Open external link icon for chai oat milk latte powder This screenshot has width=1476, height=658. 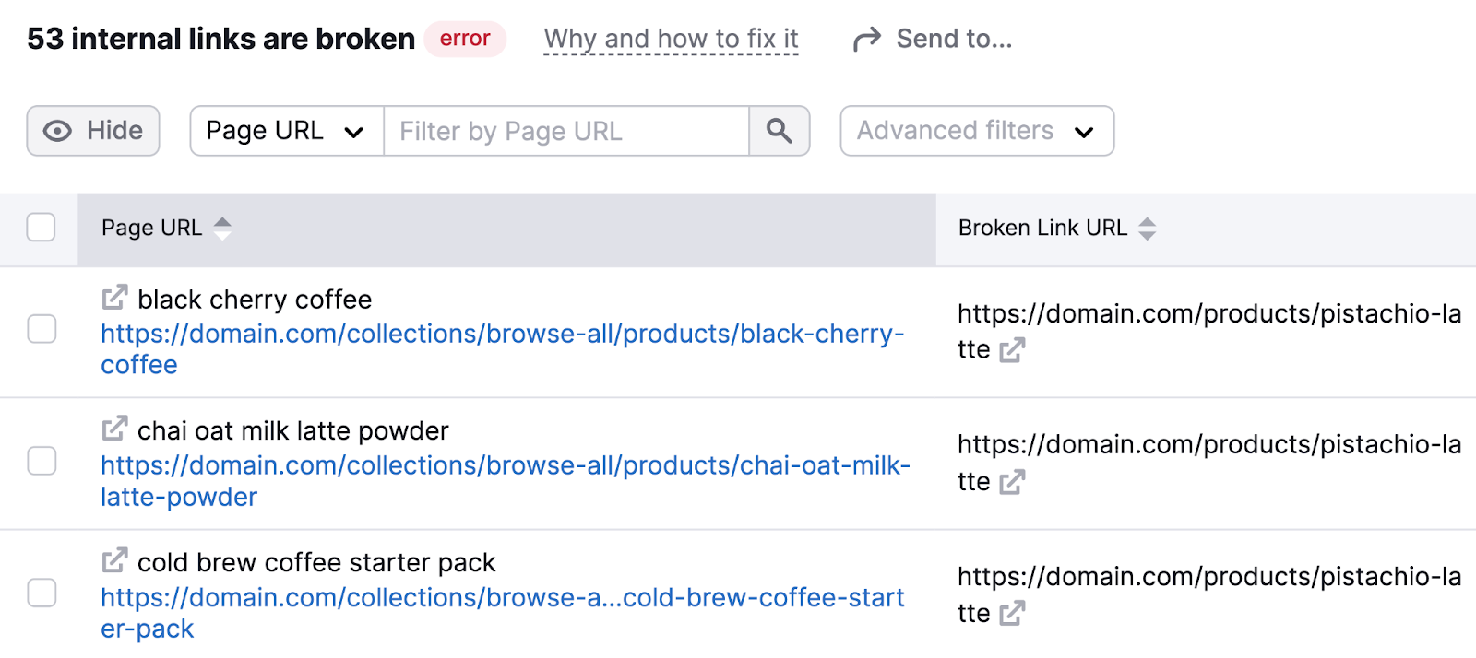(113, 428)
